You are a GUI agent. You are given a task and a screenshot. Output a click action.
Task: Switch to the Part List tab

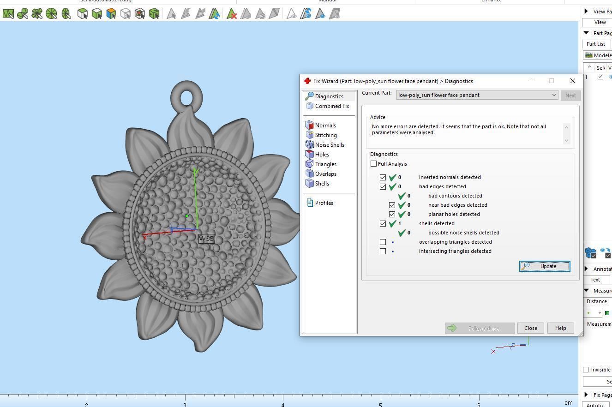[596, 44]
